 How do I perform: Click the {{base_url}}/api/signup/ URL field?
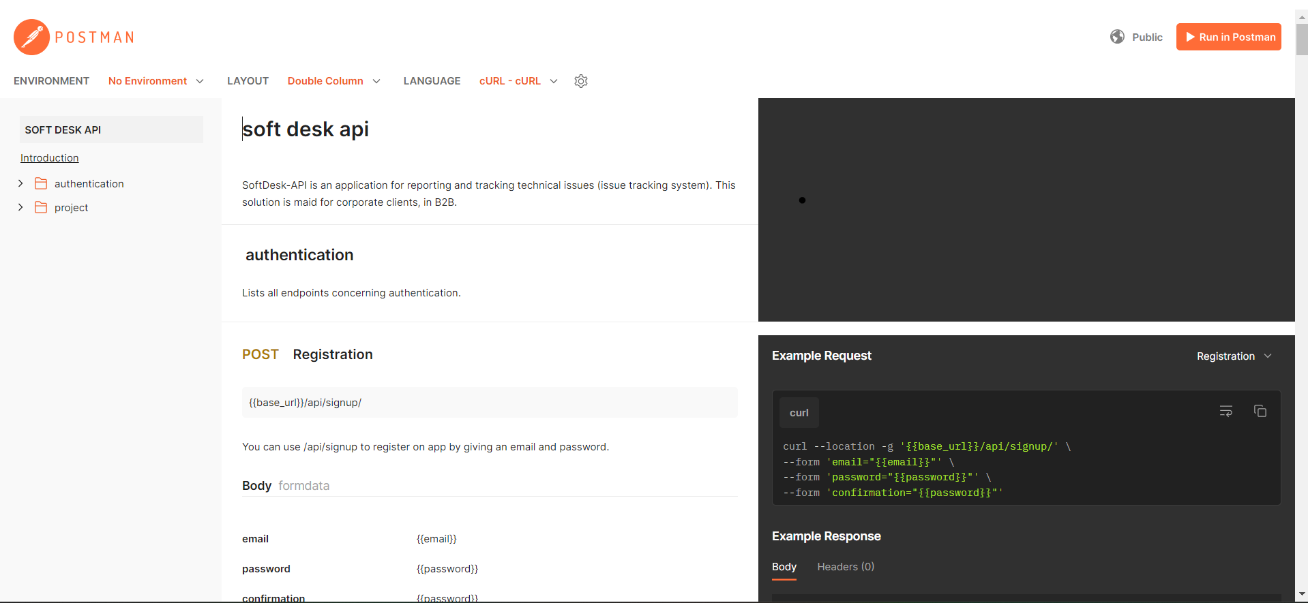pos(490,403)
